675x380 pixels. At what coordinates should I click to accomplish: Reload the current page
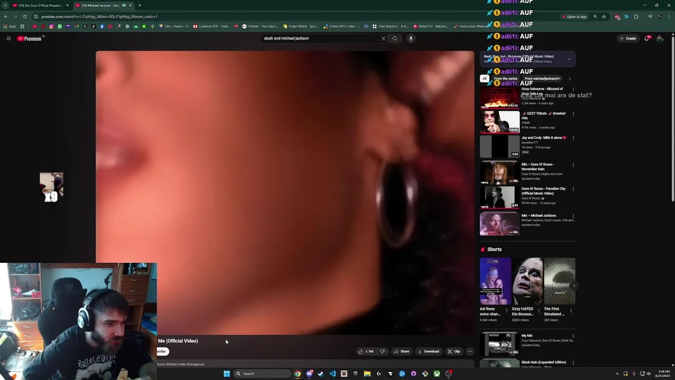coord(24,16)
